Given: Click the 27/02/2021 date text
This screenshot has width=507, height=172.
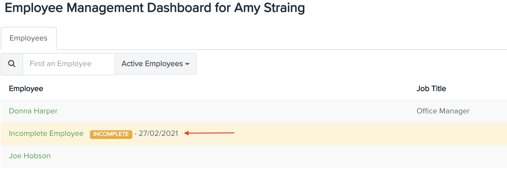Looking at the screenshot, I should pos(158,133).
